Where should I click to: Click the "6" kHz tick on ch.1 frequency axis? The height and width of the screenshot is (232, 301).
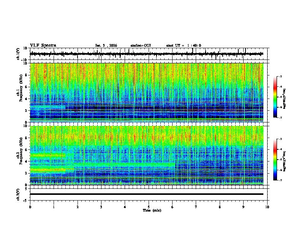click(x=26, y=87)
